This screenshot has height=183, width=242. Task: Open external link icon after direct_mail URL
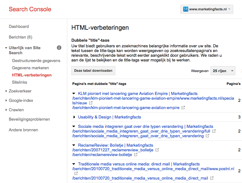click(212, 178)
